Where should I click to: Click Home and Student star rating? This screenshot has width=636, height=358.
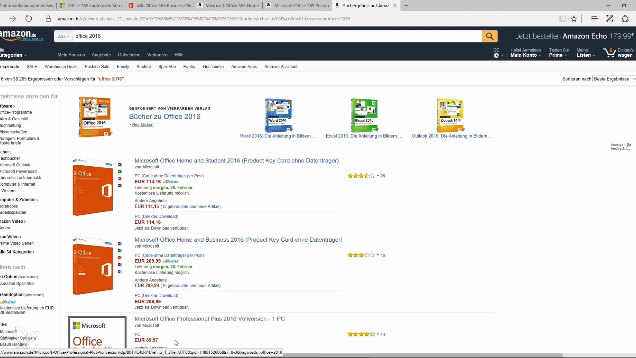pos(361,176)
